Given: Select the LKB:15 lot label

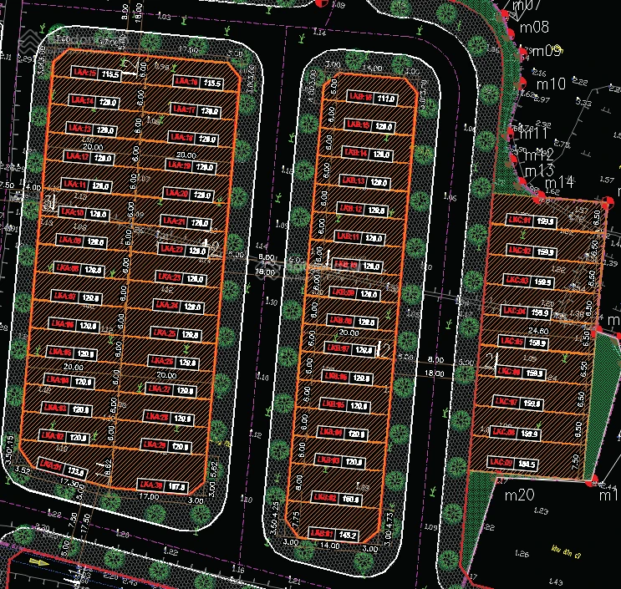Looking at the screenshot, I should coord(357,125).
